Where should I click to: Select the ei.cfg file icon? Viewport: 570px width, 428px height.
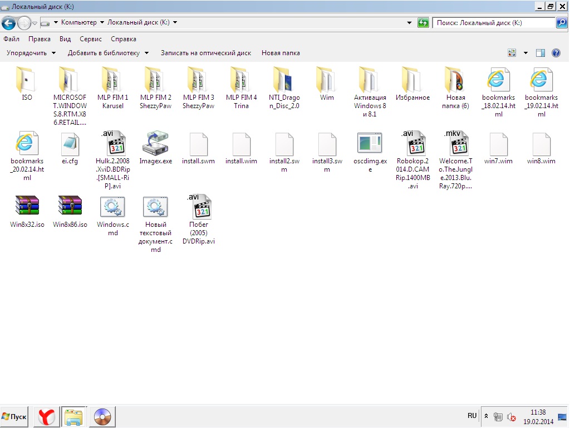coord(70,144)
